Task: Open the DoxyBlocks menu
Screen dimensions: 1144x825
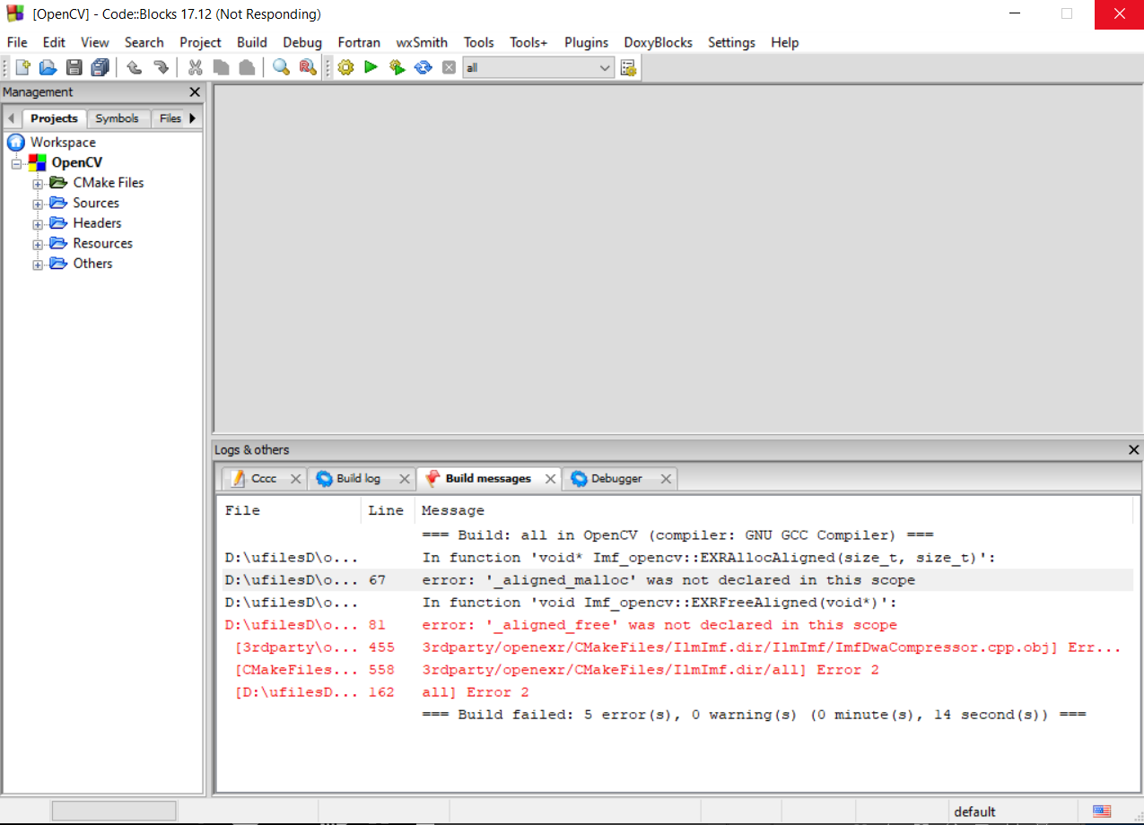Action: [658, 42]
